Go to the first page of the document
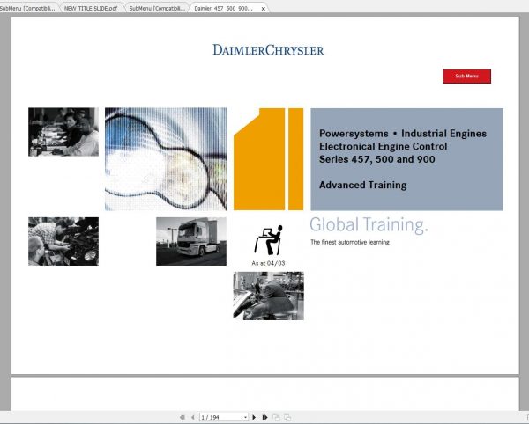 pos(183,417)
